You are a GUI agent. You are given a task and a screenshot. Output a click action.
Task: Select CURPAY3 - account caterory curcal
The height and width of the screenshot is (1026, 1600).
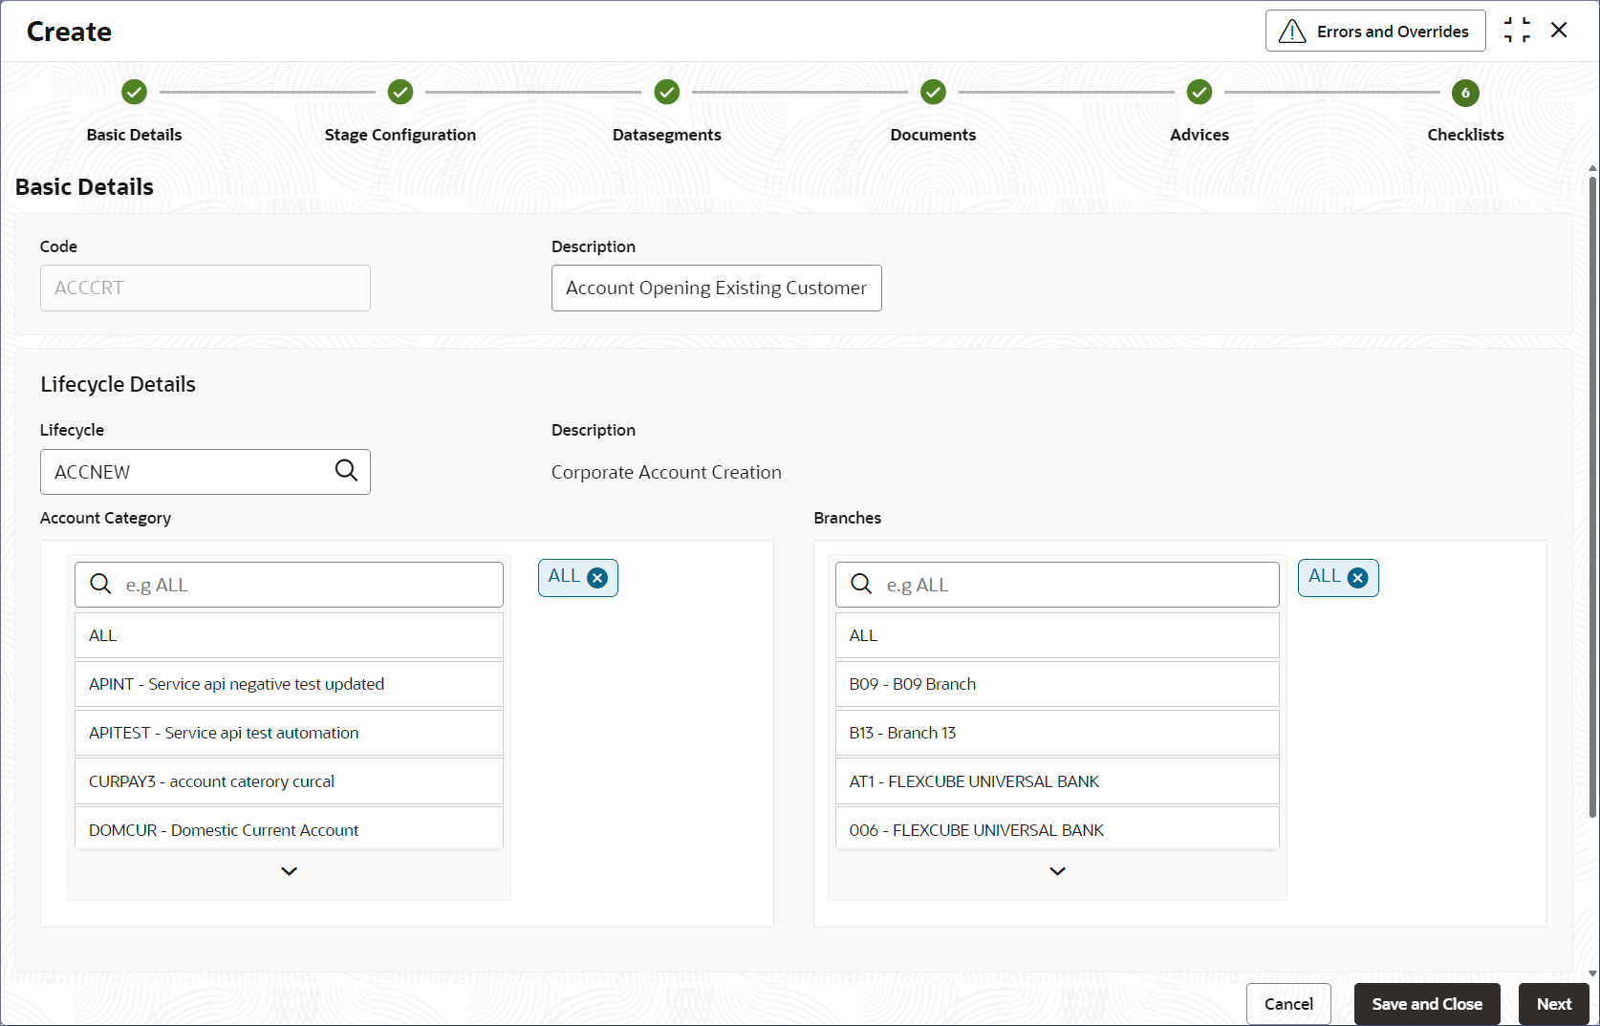click(x=289, y=781)
